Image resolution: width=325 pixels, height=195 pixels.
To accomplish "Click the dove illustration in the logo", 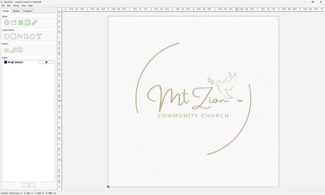I will 223,85.
